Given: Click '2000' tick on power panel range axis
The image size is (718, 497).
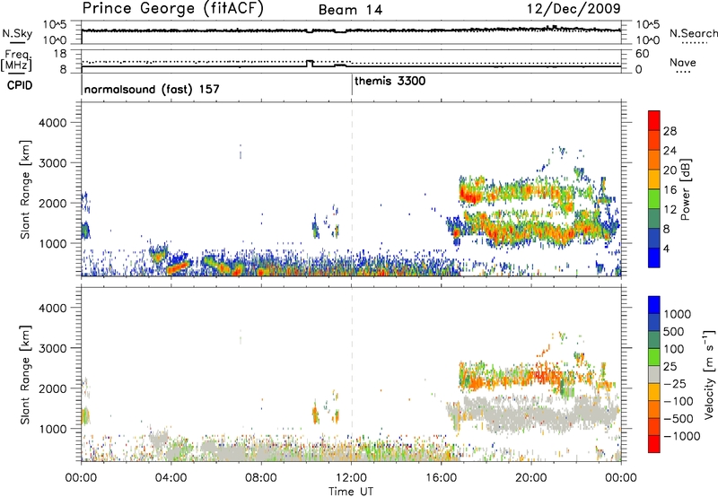Looking at the screenshot, I should point(53,203).
